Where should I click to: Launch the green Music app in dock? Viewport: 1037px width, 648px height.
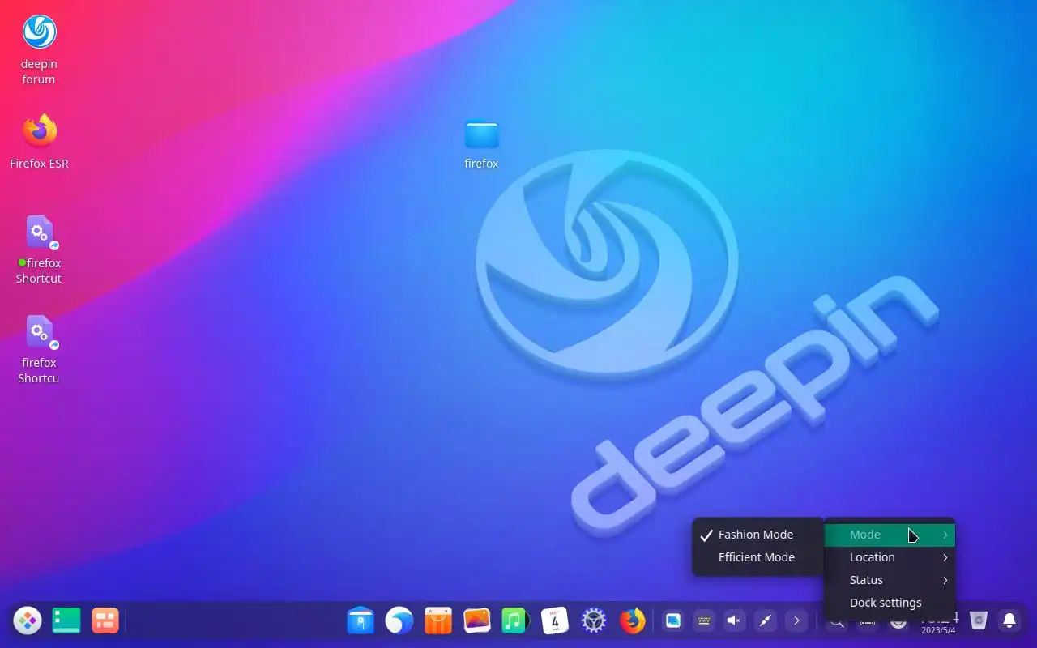pyautogui.click(x=515, y=621)
